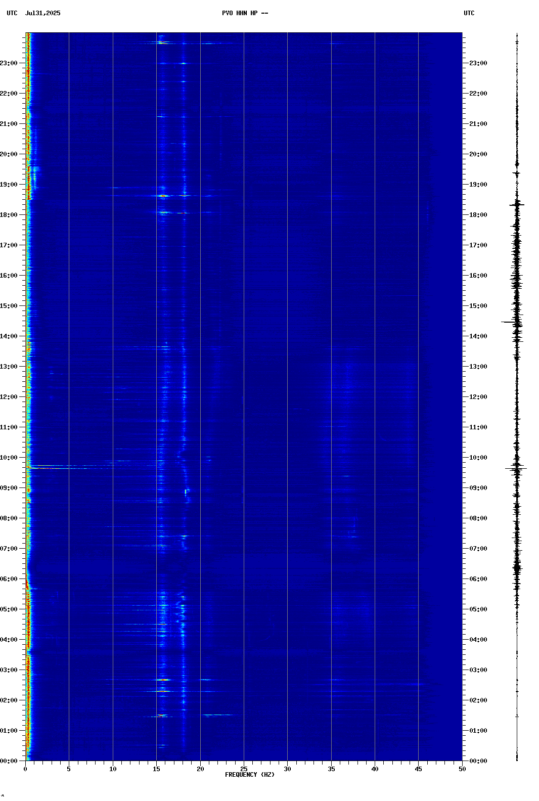Click the frequency axis '40' tick label
The image size is (539, 801).
(375, 769)
